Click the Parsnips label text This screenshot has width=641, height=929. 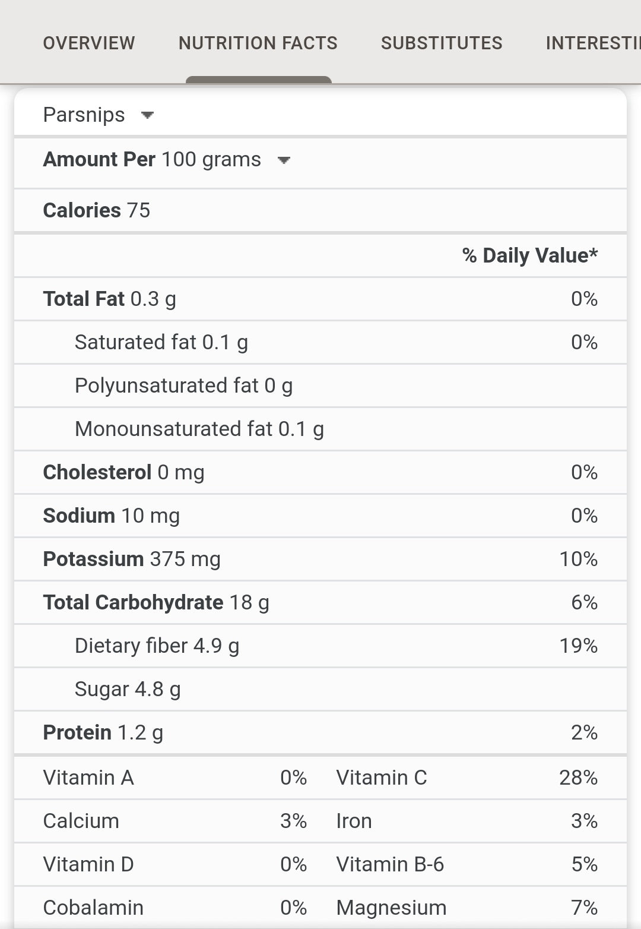point(84,115)
